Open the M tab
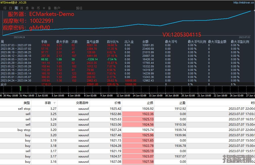This screenshot has height=165, width=255. pyautogui.click(x=44, y=8)
